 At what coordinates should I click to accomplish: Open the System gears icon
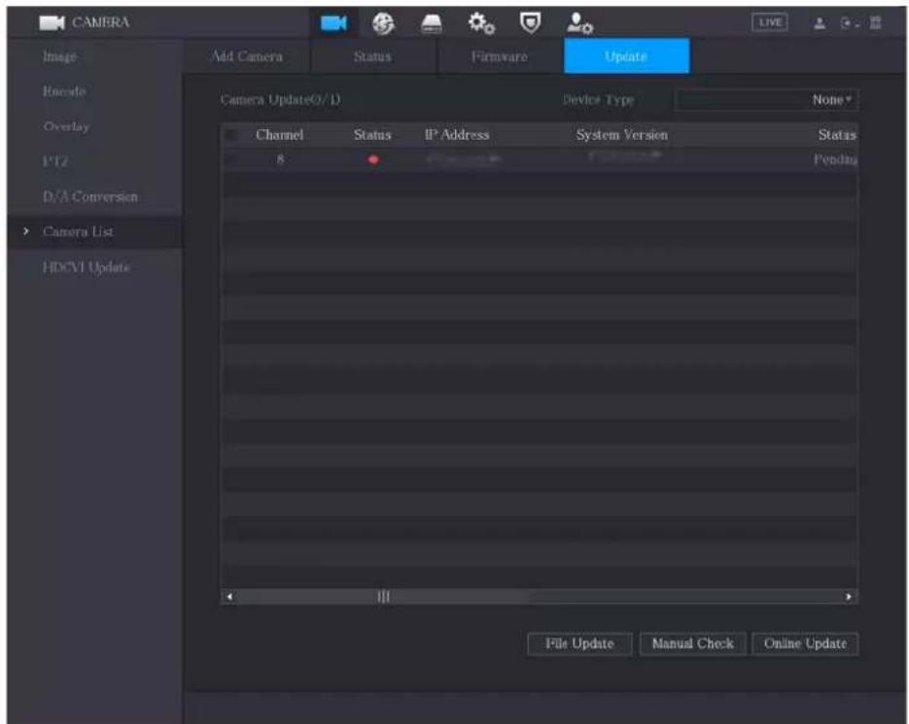pyautogui.click(x=481, y=23)
